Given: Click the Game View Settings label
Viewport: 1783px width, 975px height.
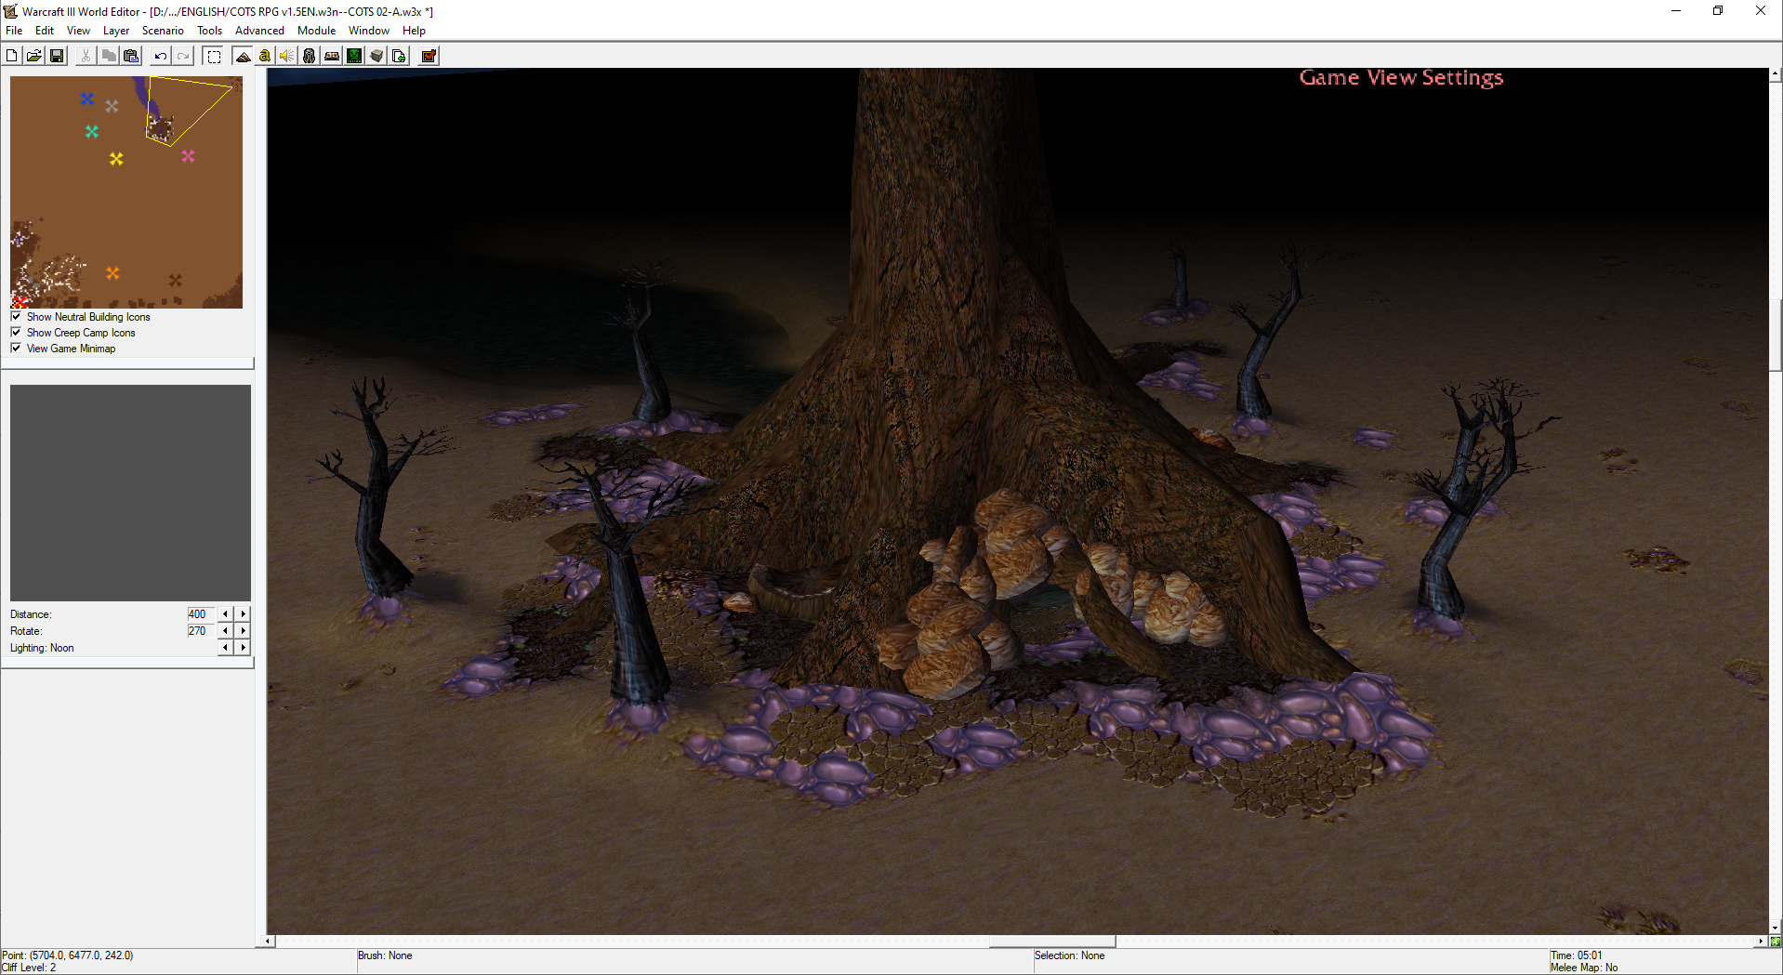Looking at the screenshot, I should coord(1401,78).
